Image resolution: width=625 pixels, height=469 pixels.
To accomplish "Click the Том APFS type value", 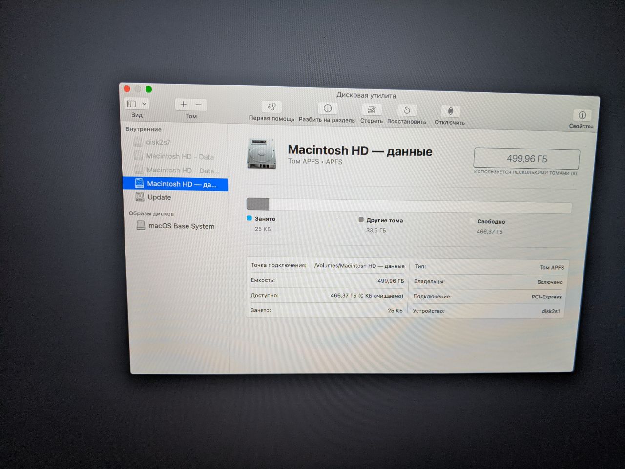I will pyautogui.click(x=552, y=268).
